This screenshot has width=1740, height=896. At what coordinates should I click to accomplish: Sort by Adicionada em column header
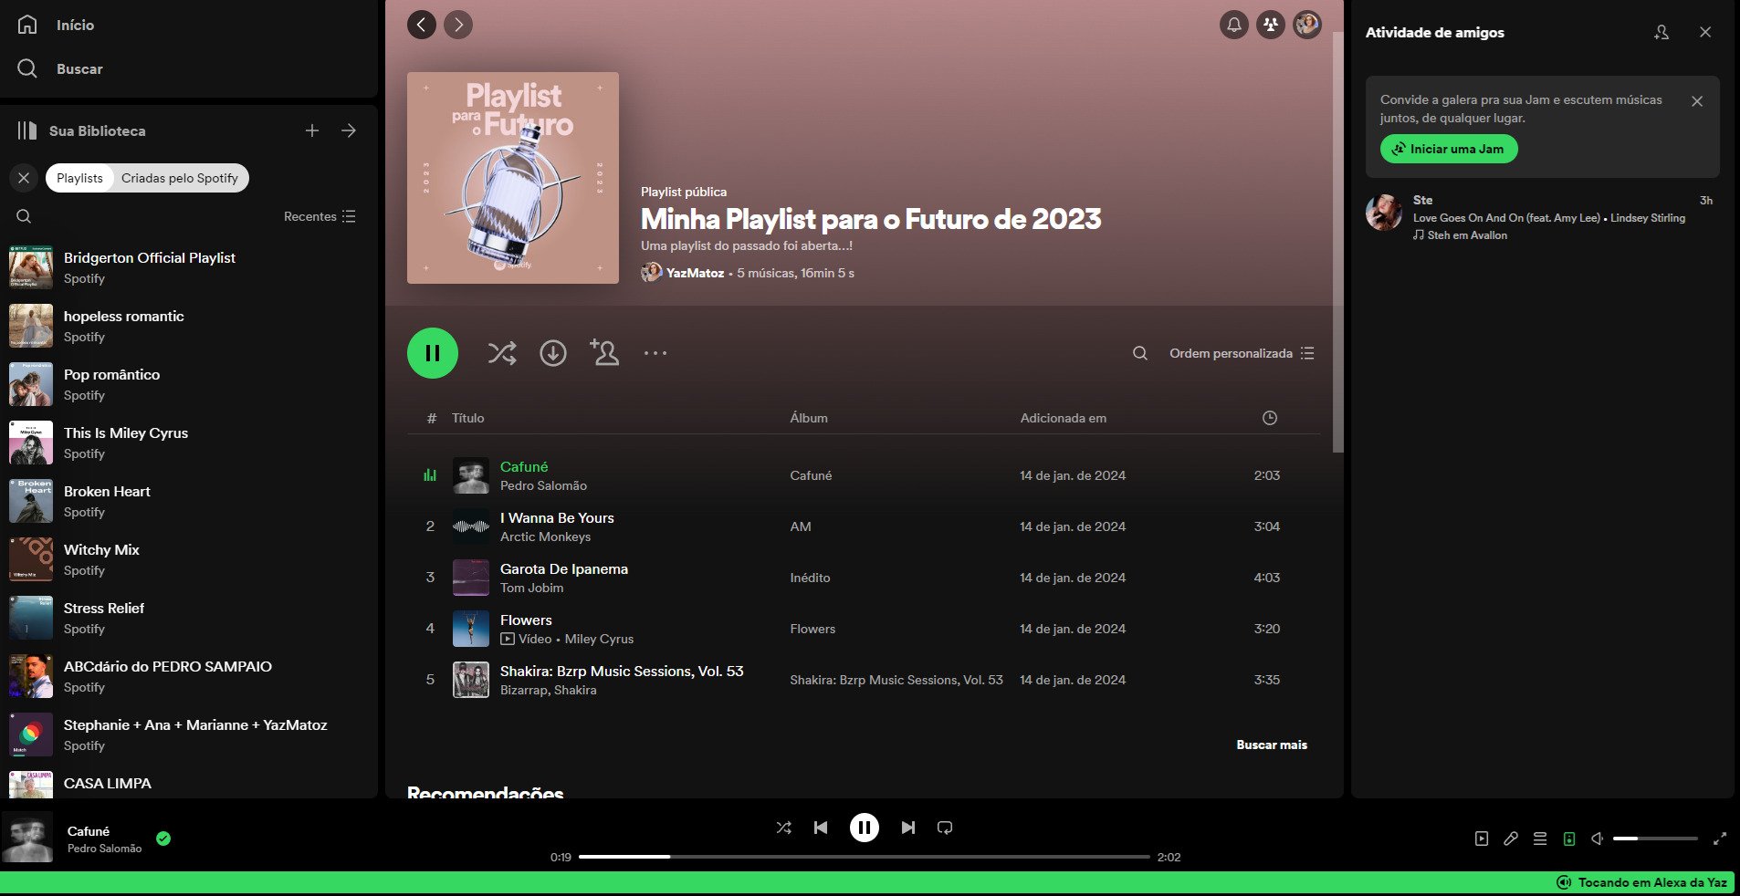point(1063,418)
